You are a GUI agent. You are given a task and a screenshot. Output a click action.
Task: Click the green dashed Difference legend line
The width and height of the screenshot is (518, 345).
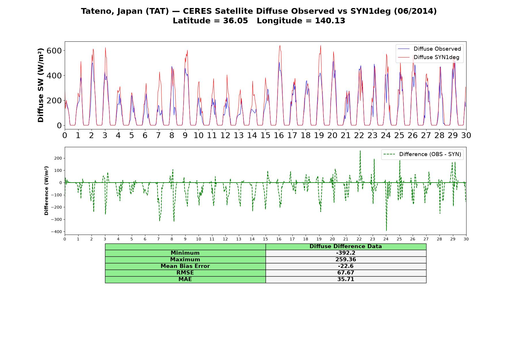coord(389,154)
